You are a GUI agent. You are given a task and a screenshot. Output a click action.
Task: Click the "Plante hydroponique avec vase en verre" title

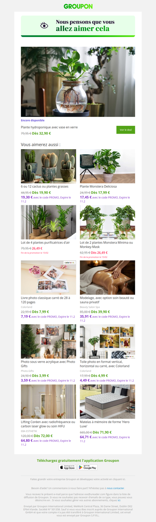click(49, 127)
